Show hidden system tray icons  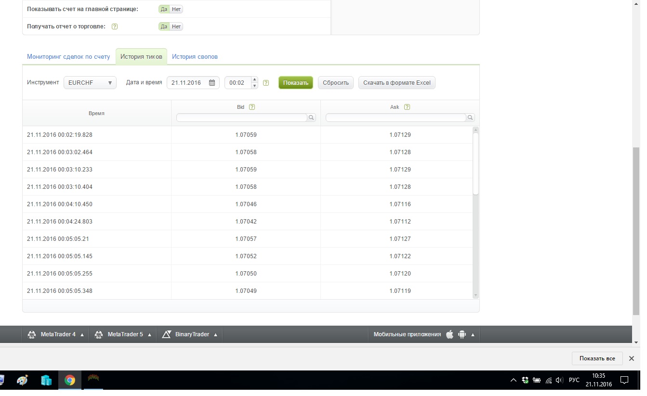(514, 380)
